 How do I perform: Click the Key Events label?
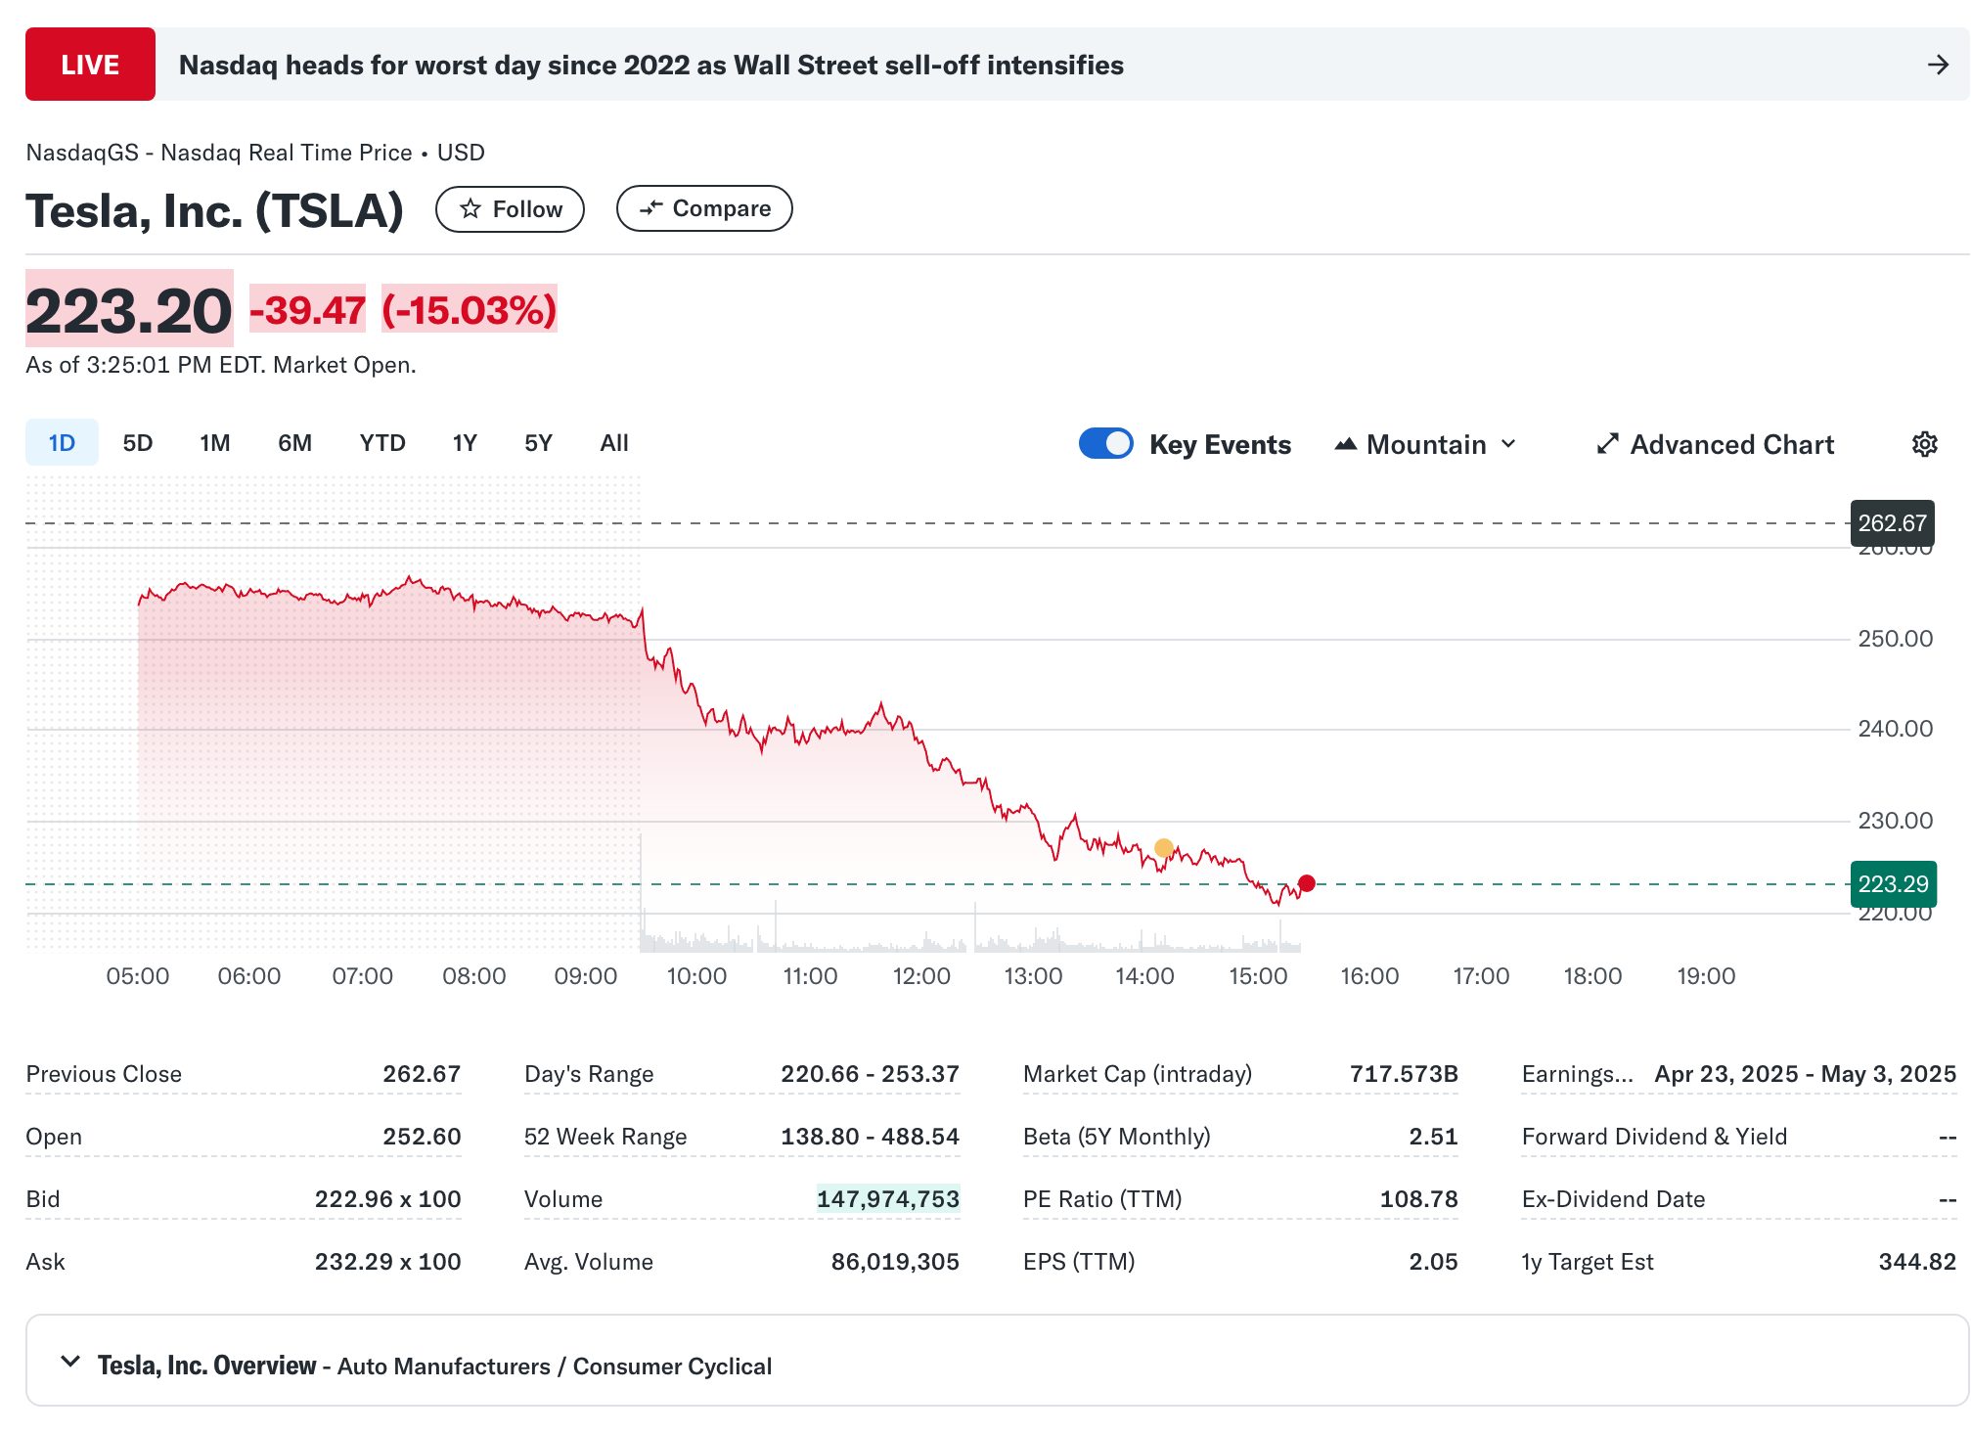click(x=1220, y=444)
